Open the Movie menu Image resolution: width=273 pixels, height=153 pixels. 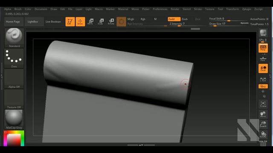135,9
